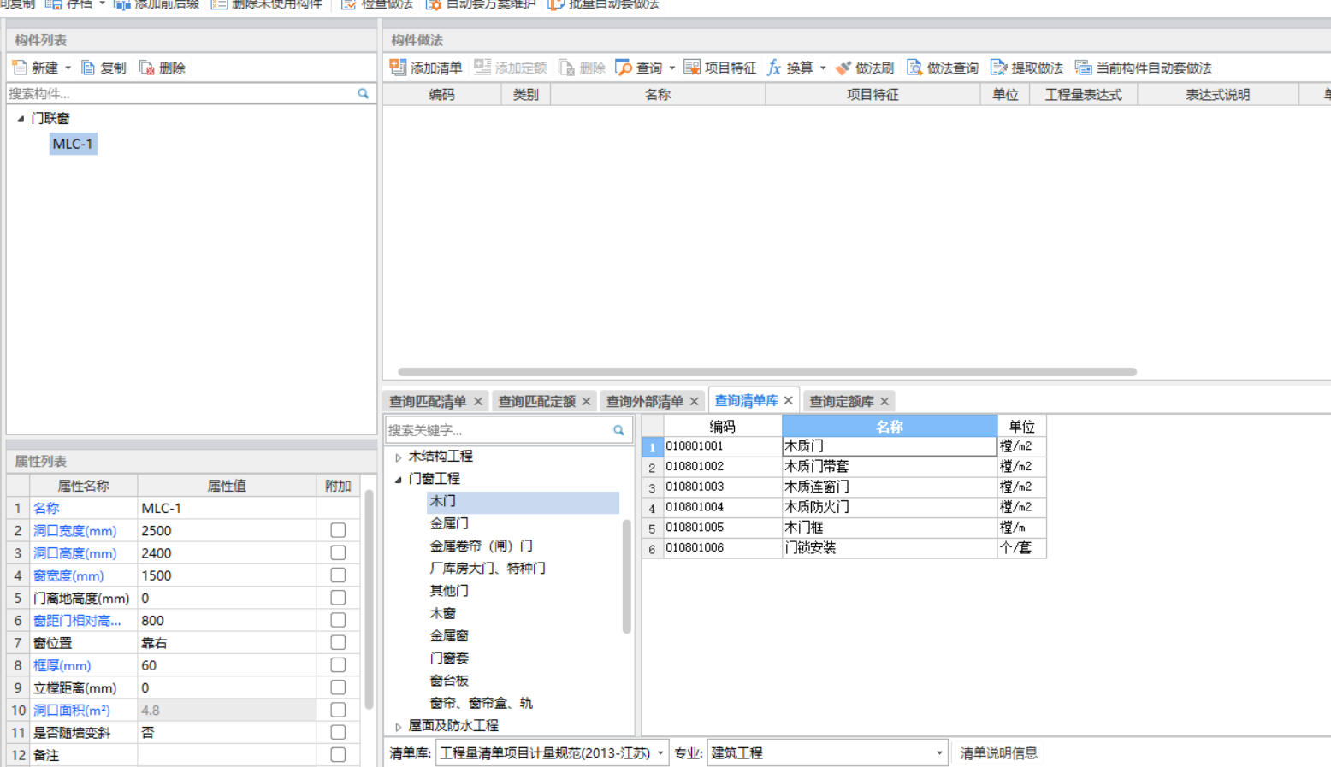Screen dimensions: 1331x767
Task: Click the 当前构件自动套做法 icon
Action: click(1084, 68)
